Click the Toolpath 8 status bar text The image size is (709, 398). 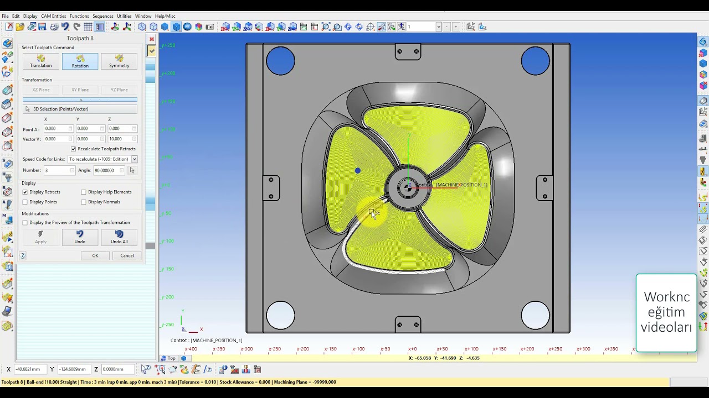(168, 382)
